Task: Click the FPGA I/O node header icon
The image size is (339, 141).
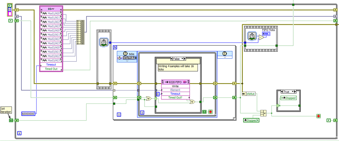Action: point(51,9)
